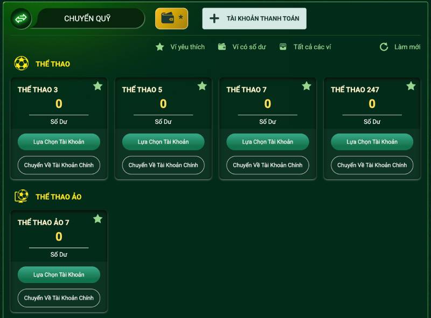431x318 pixels.
Task: Transfer Thể Thao Ảo 7 to main account
Action: click(59, 298)
